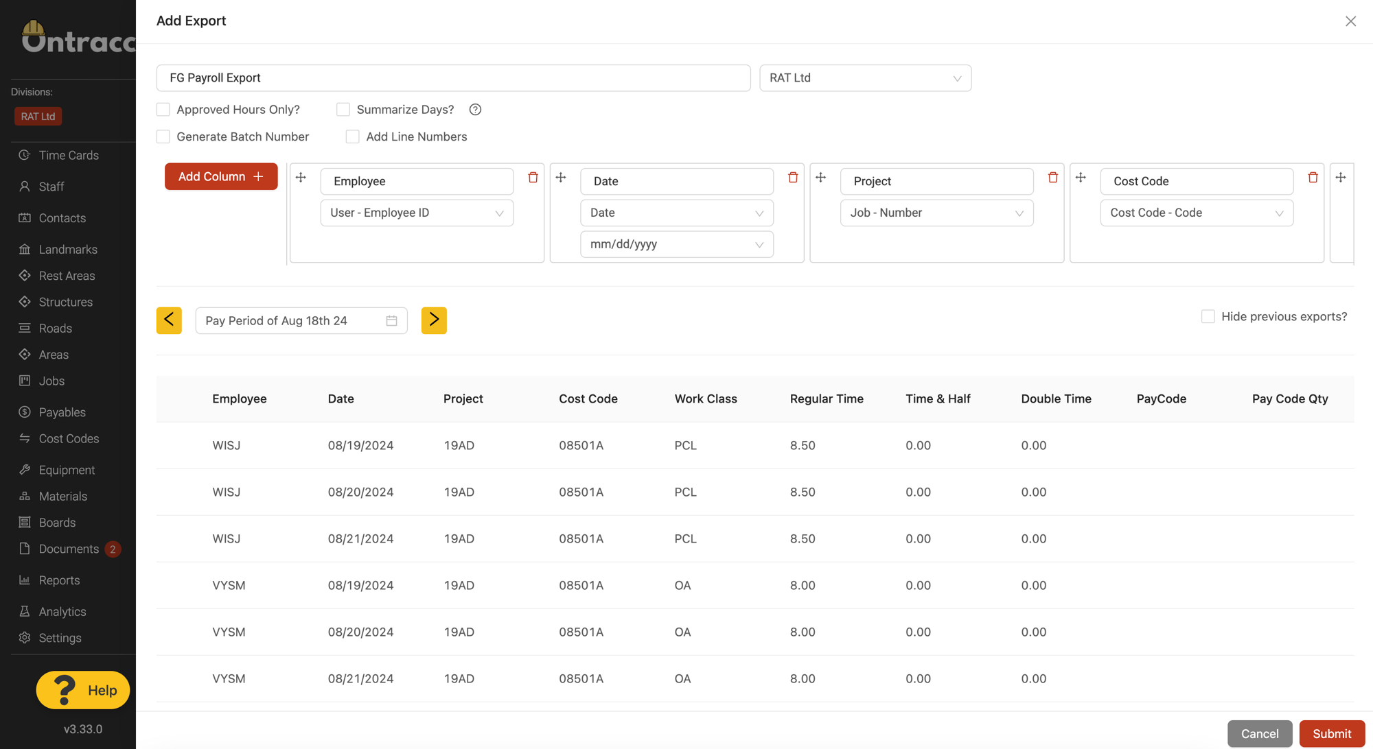Delete the Employee column with trash icon
The height and width of the screenshot is (749, 1373).
(533, 178)
